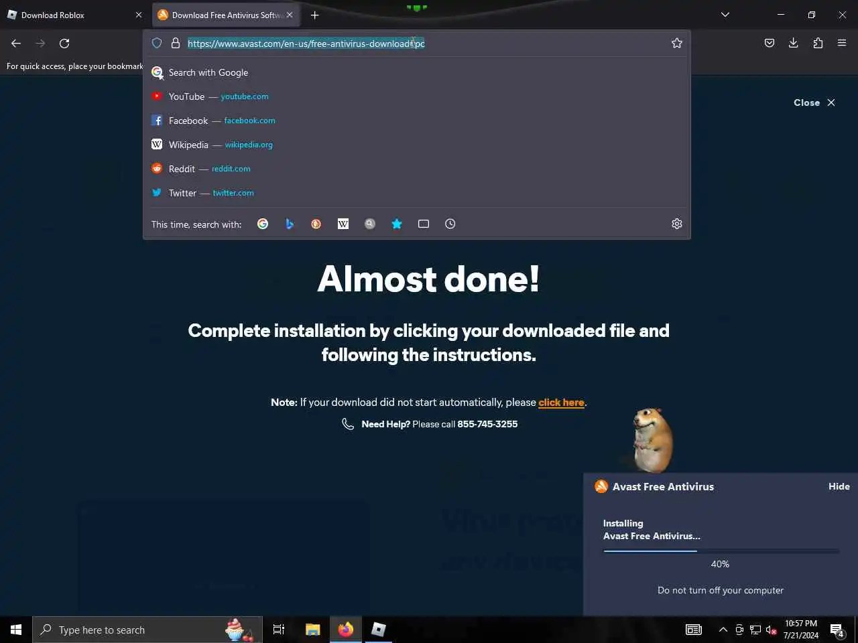Open File Explorer from the taskbar
The image size is (858, 643).
click(313, 630)
